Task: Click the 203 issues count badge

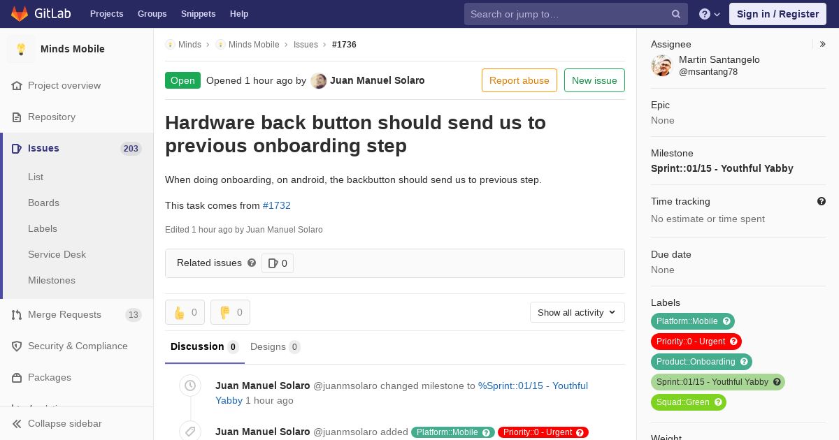Action: coord(131,148)
